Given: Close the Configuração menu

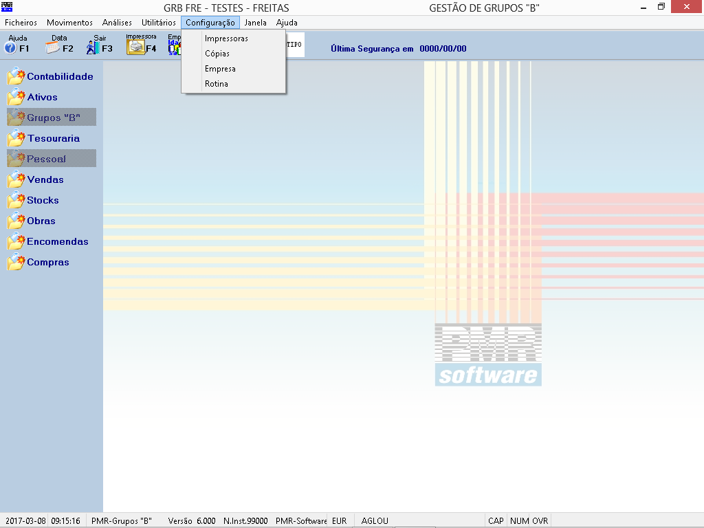Looking at the screenshot, I should 210,23.
